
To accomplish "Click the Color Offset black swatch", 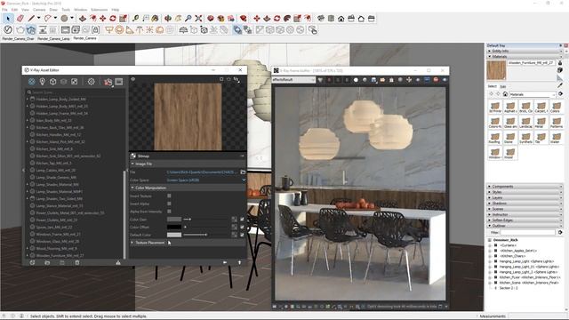I will click(174, 228).
